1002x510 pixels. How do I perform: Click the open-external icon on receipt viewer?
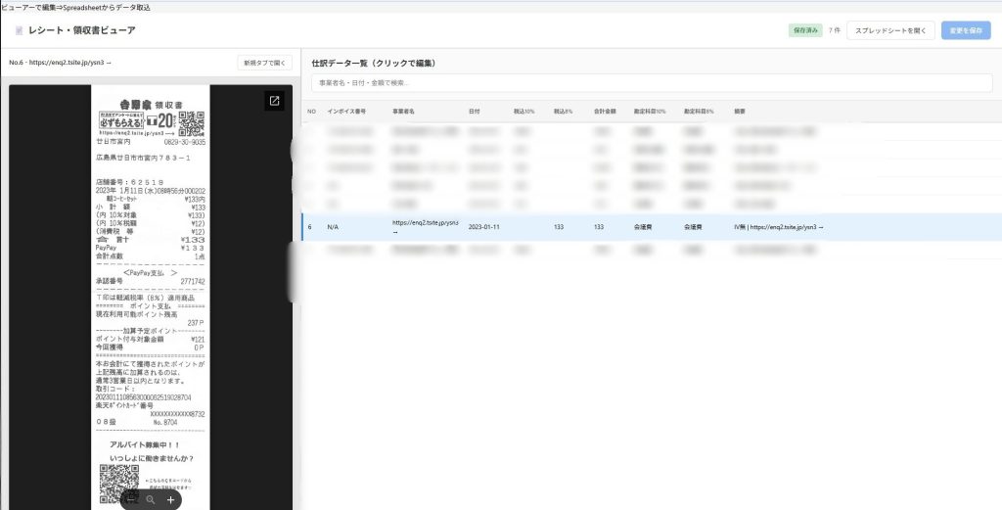274,101
